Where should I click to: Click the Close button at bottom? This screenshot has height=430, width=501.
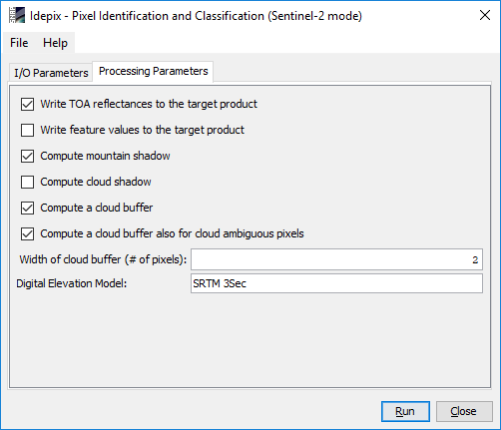(x=464, y=411)
